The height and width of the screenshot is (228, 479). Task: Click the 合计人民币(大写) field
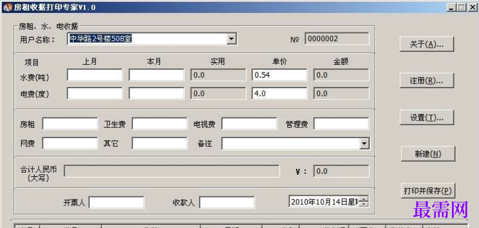172,171
